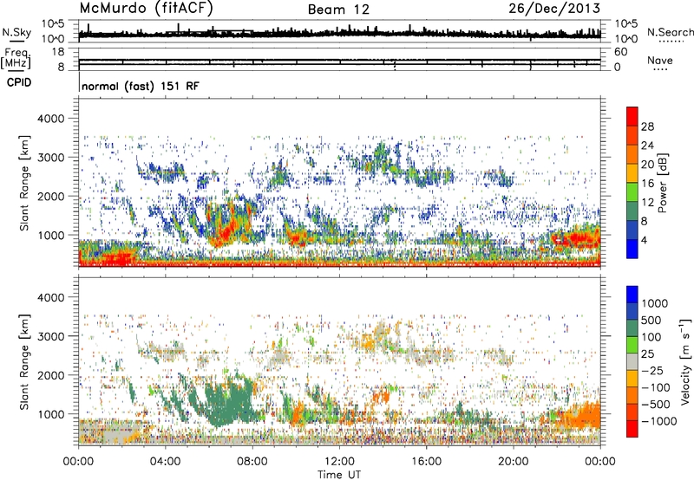Click the power colorbar value '28'
This screenshot has height=480, width=694.
(x=647, y=126)
